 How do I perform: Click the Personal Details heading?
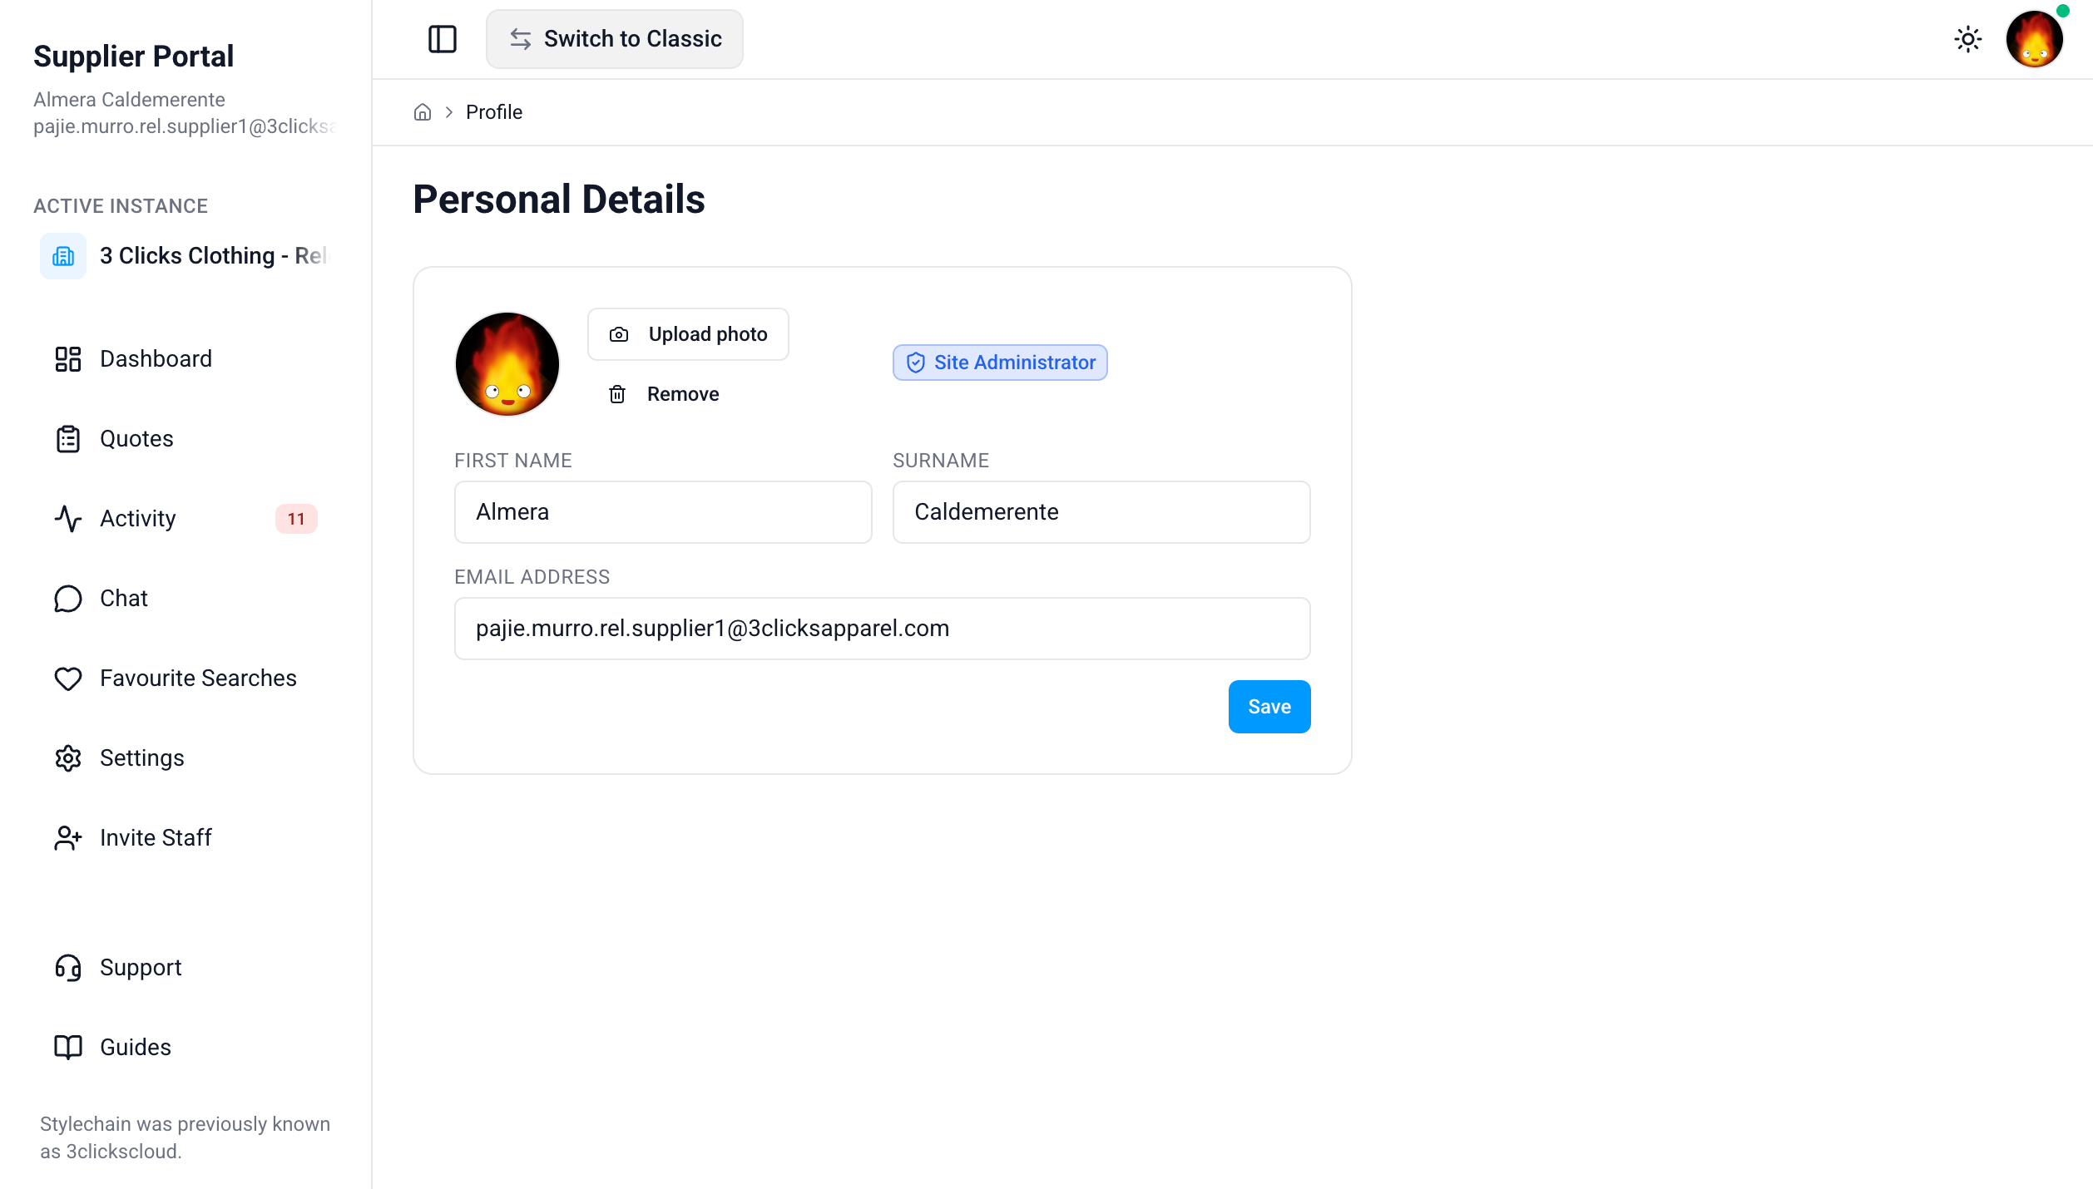(559, 200)
